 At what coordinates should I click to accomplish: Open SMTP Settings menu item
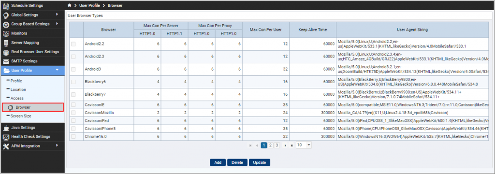tap(32, 61)
